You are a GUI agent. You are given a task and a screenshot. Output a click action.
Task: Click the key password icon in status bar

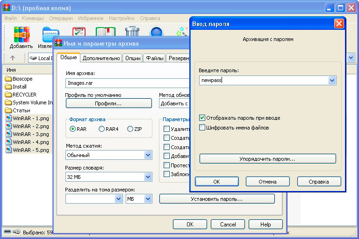click(16, 232)
